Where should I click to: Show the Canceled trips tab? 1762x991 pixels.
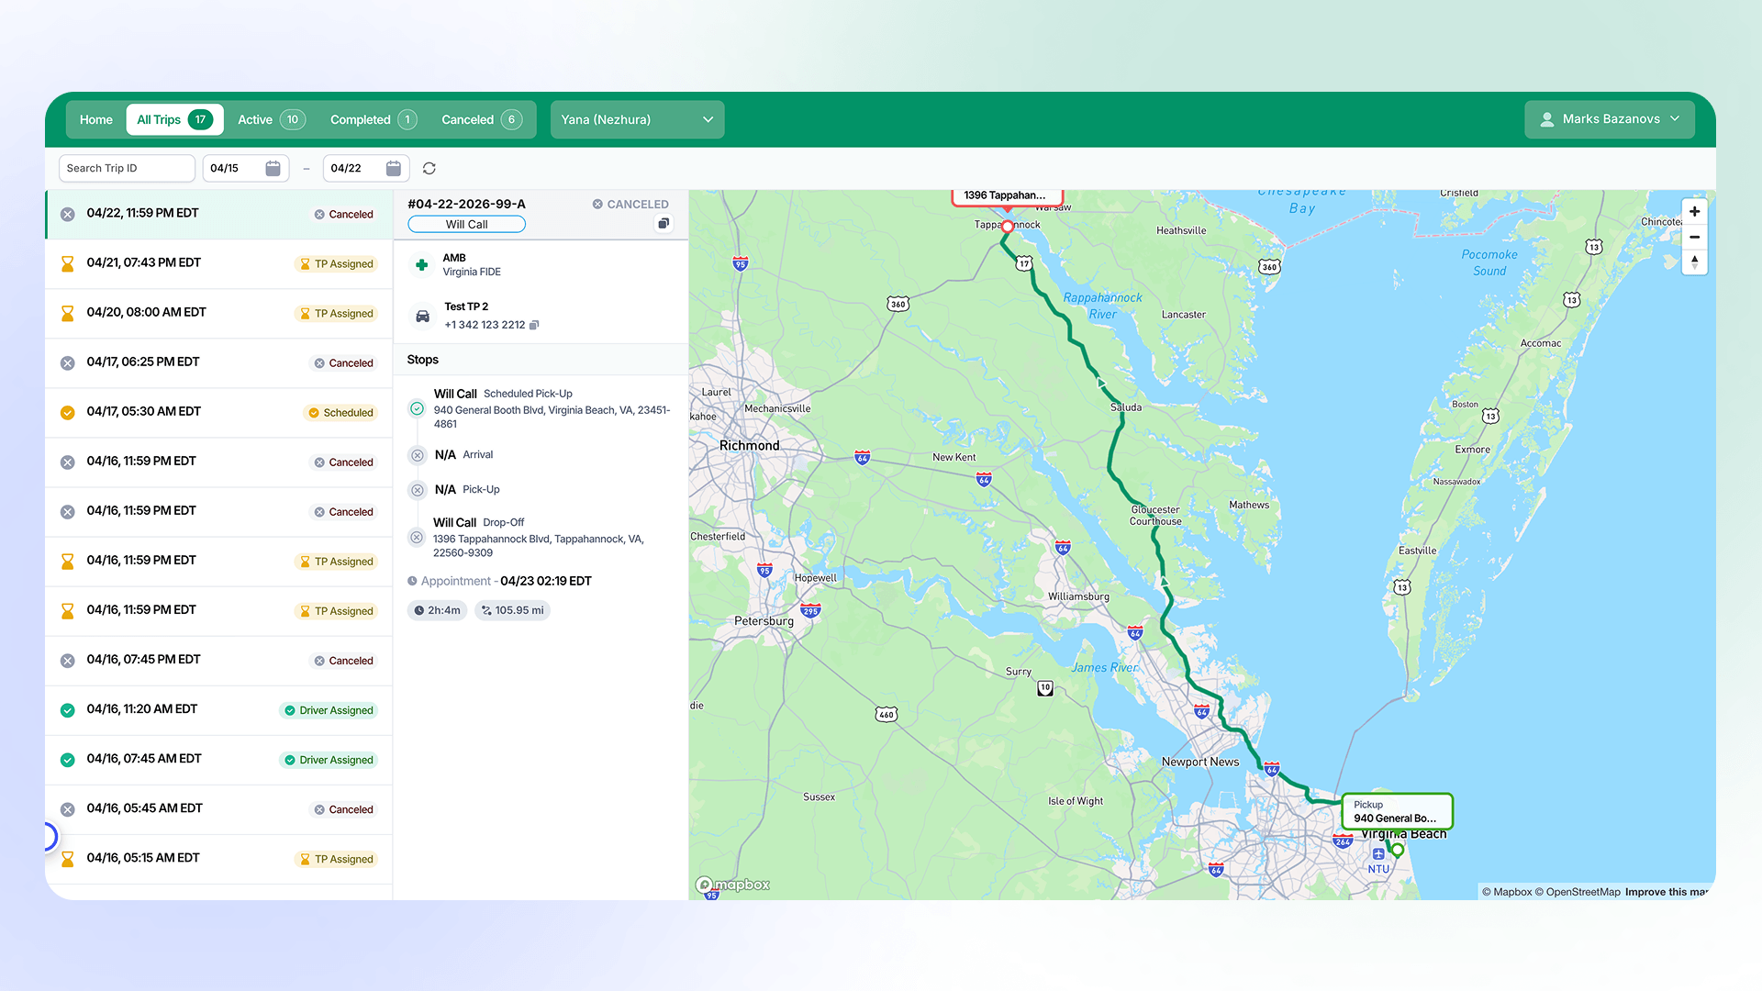tap(482, 120)
